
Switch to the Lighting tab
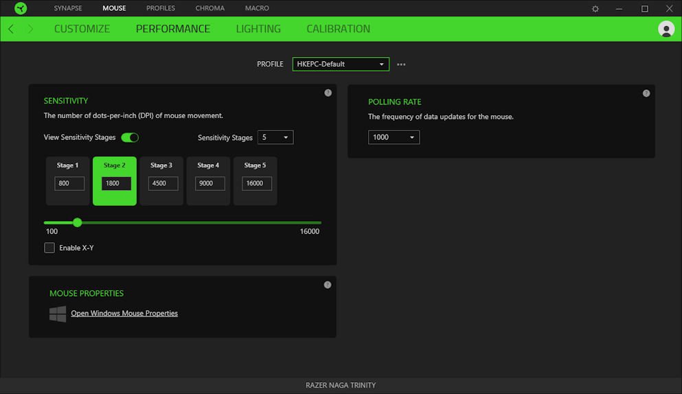point(258,29)
